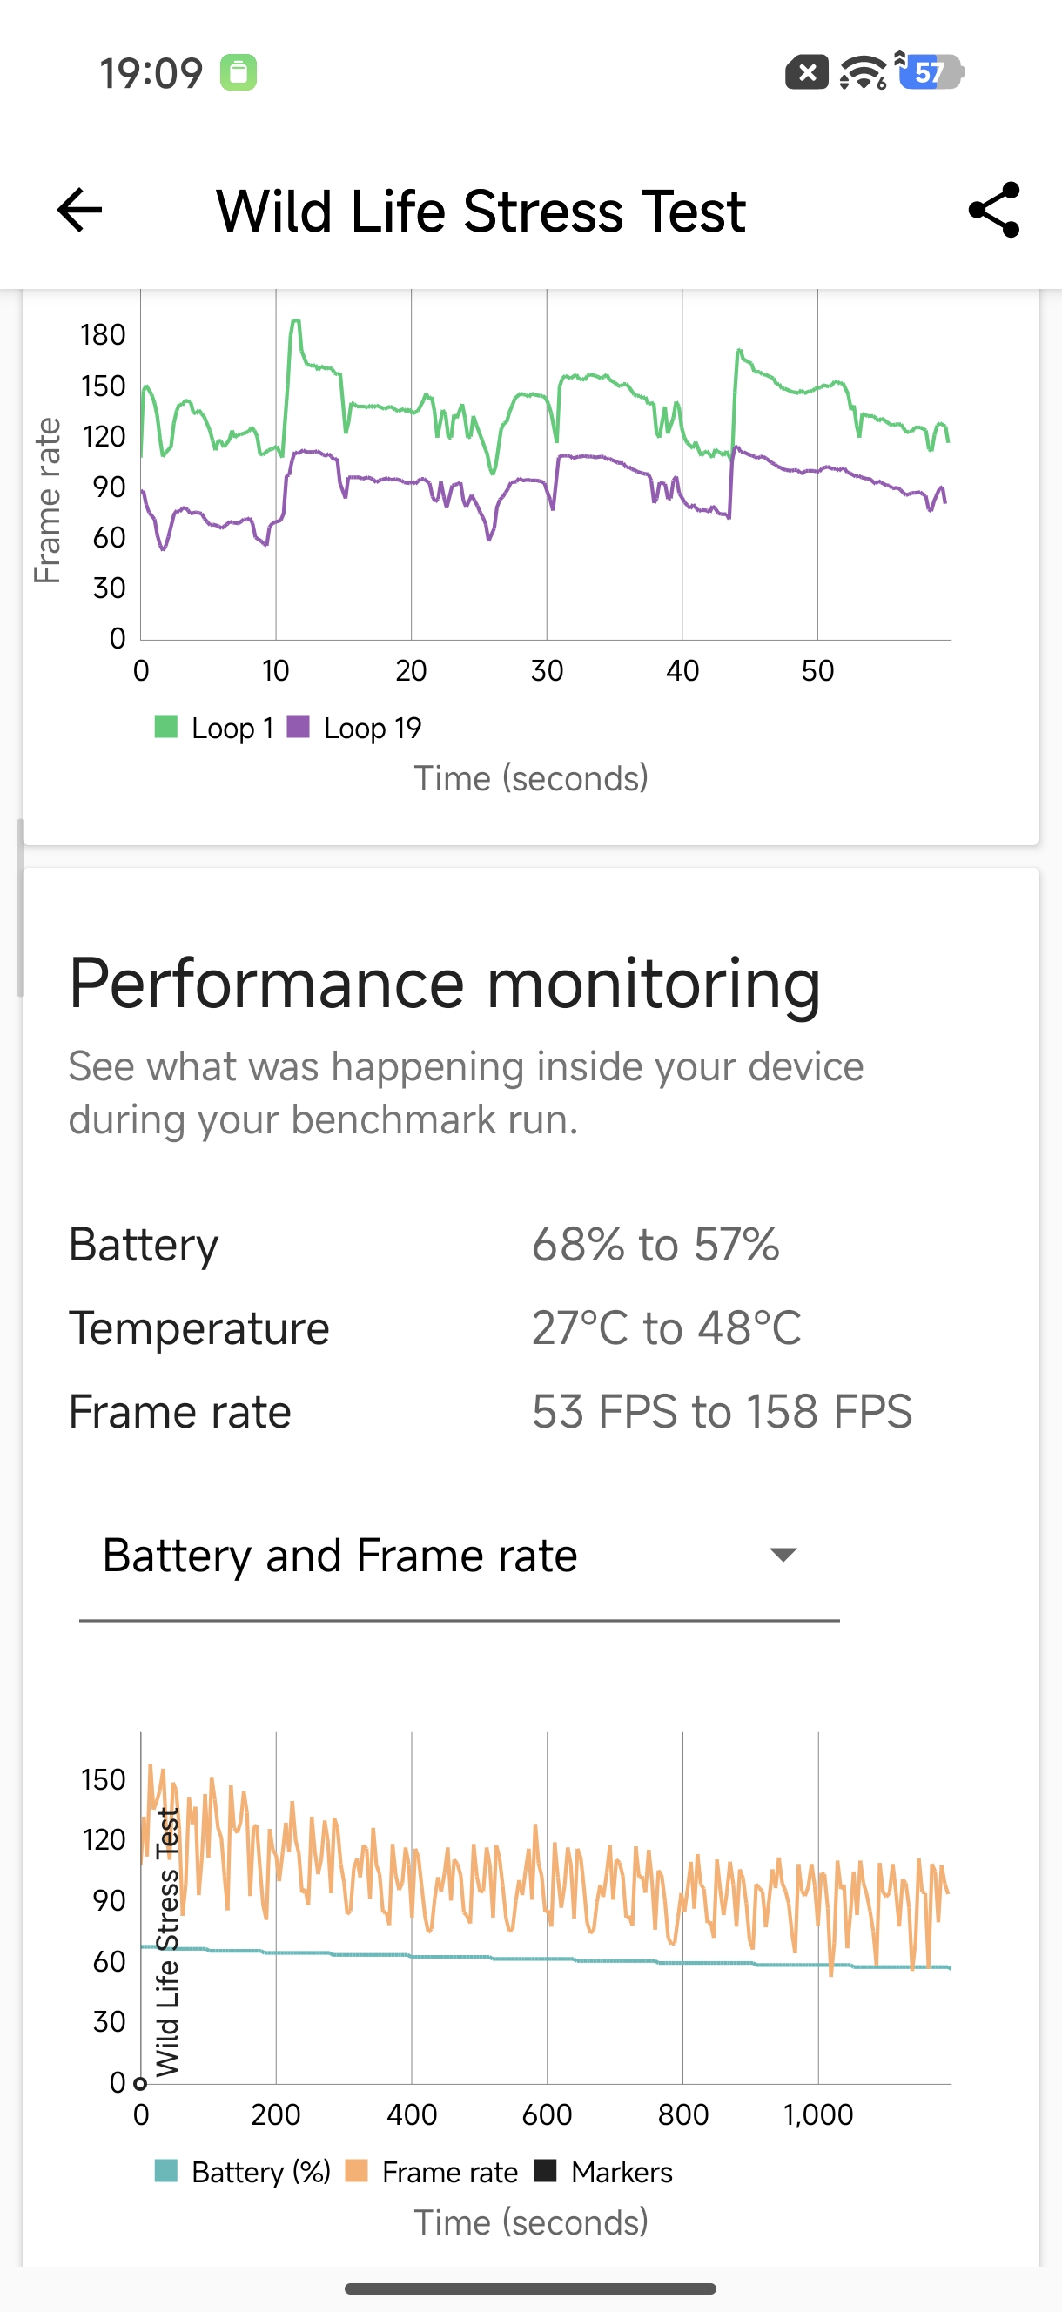This screenshot has width=1062, height=2312.
Task: Tap the Wi-Fi status icon
Action: (863, 73)
